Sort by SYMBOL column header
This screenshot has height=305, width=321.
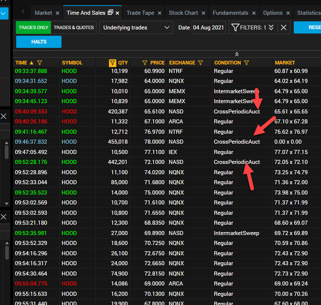pyautogui.click(x=72, y=63)
